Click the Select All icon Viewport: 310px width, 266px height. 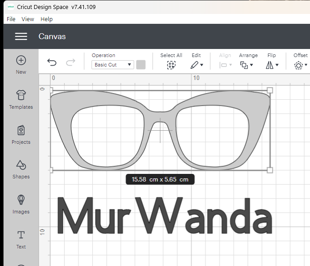(x=171, y=65)
